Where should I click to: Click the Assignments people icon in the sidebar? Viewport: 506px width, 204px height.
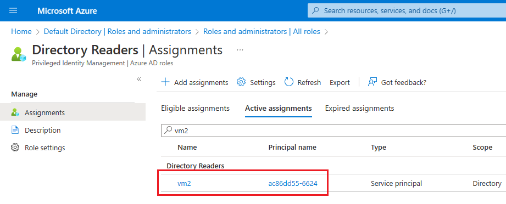pos(15,112)
